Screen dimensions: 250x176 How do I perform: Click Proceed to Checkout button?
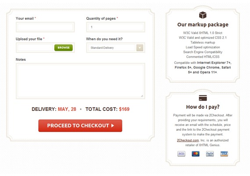(80, 125)
